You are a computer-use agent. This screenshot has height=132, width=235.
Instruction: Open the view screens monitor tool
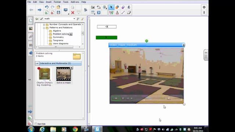pyautogui.click(x=65, y=10)
